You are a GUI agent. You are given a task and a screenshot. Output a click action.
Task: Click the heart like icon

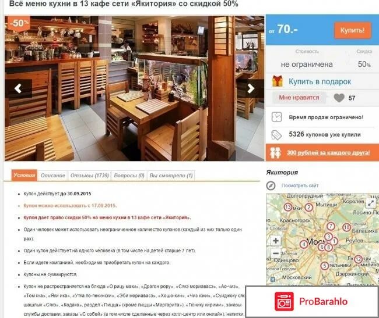tap(339, 98)
